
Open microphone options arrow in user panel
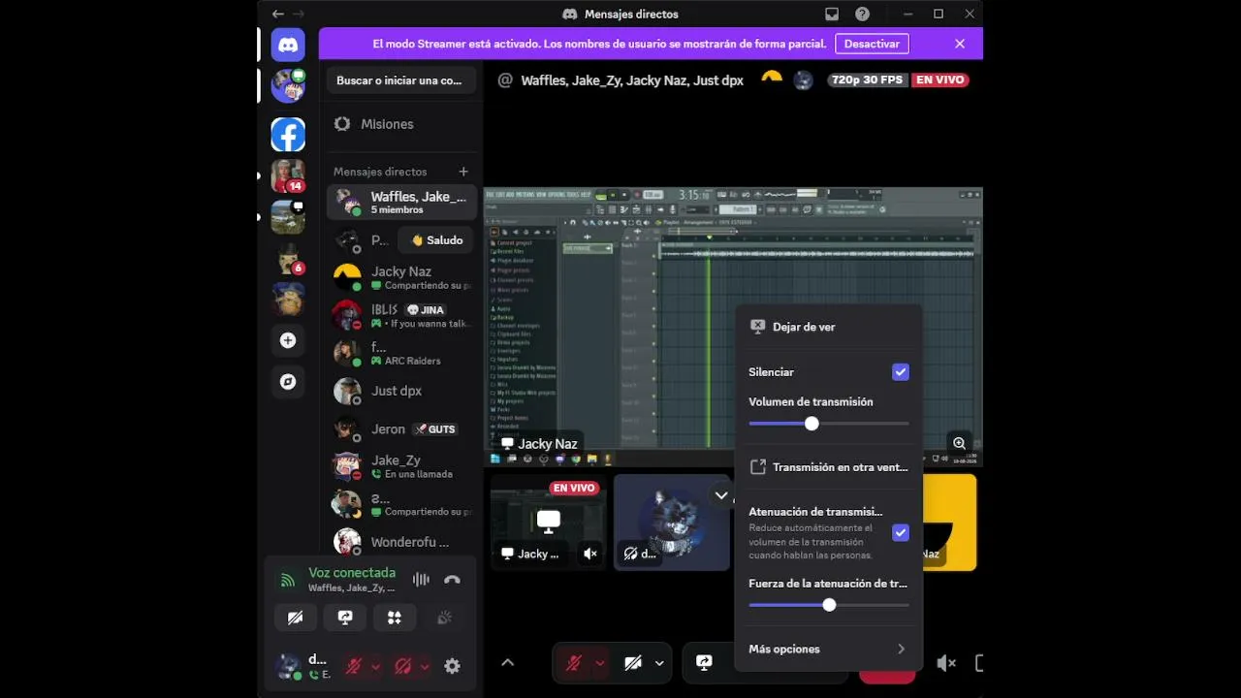pyautogui.click(x=376, y=666)
